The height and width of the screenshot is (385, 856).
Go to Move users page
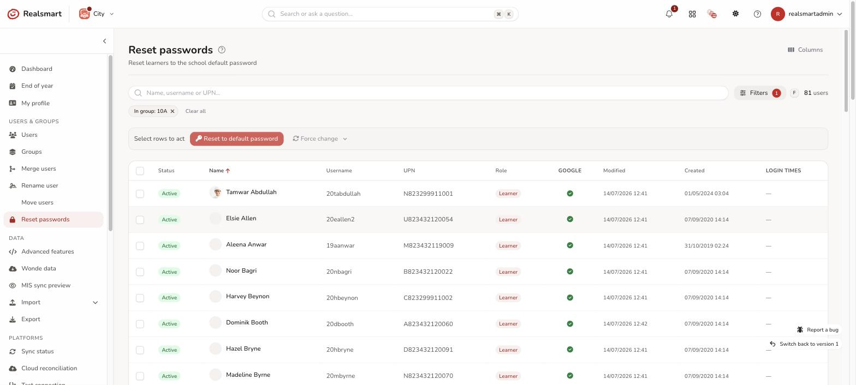[x=53, y=203]
